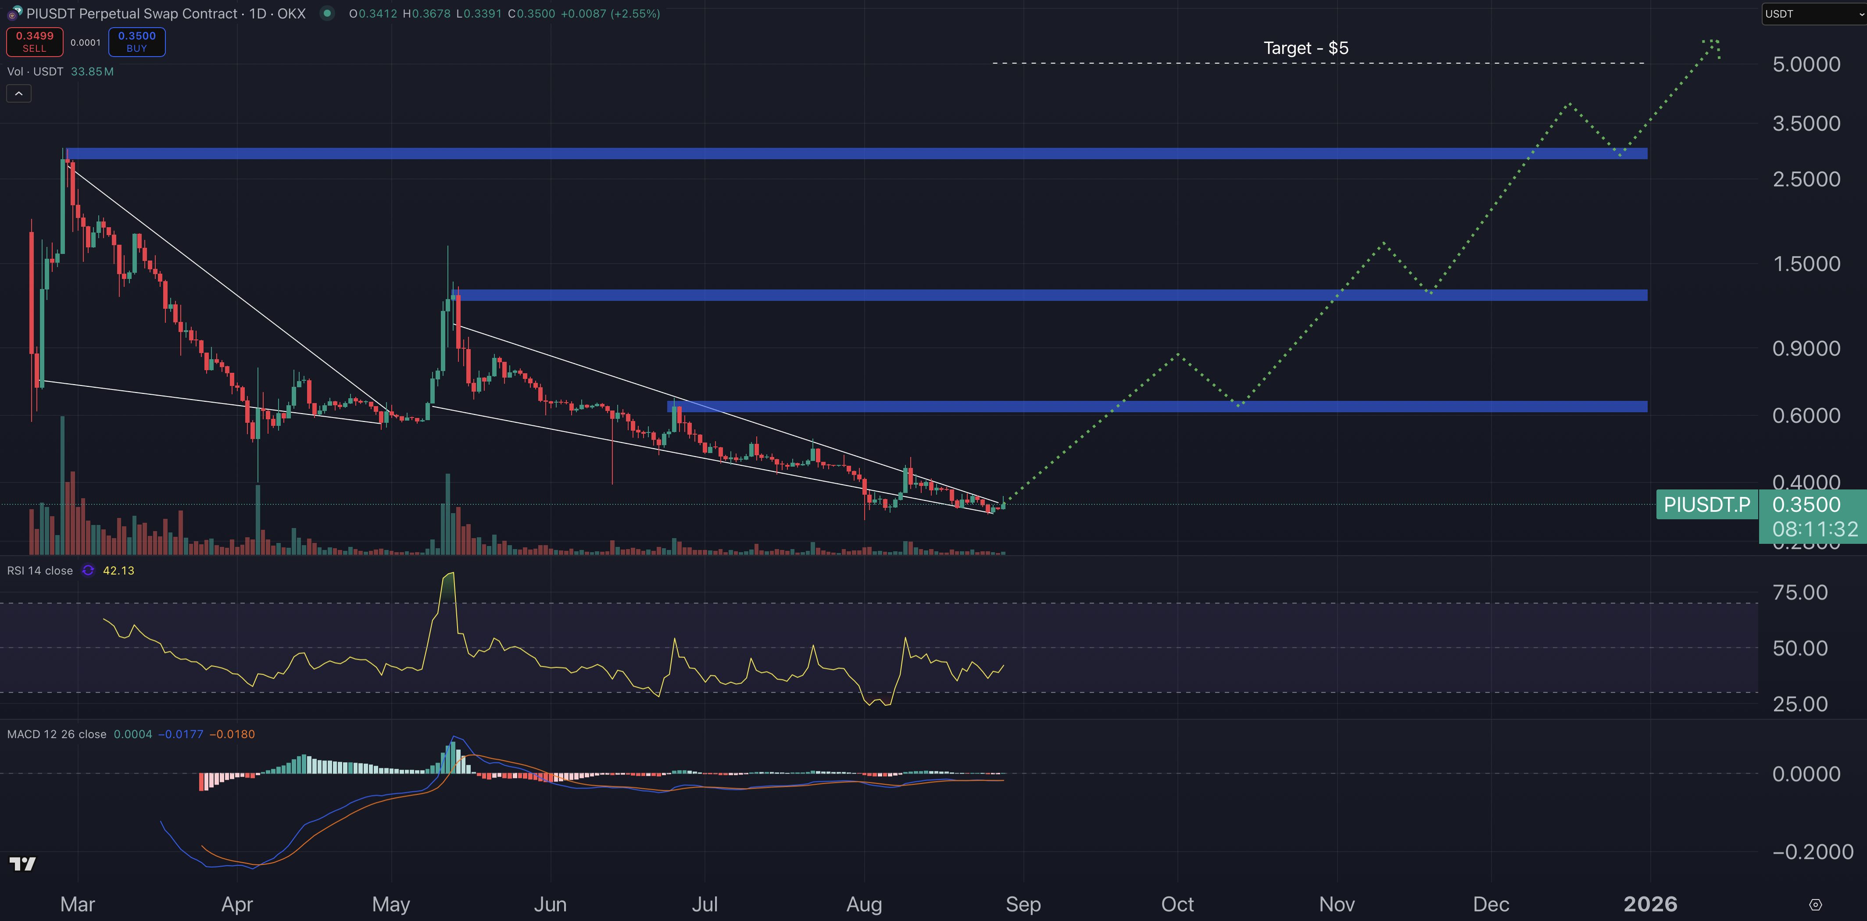The image size is (1867, 921).
Task: Select the RSI 14 close indicator label
Action: 40,570
